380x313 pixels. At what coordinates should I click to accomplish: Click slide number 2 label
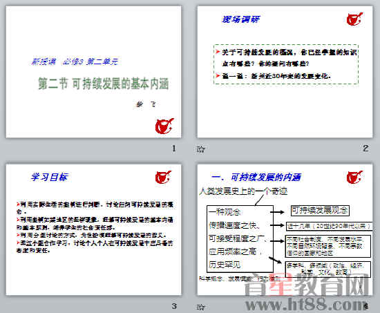tap(365, 149)
